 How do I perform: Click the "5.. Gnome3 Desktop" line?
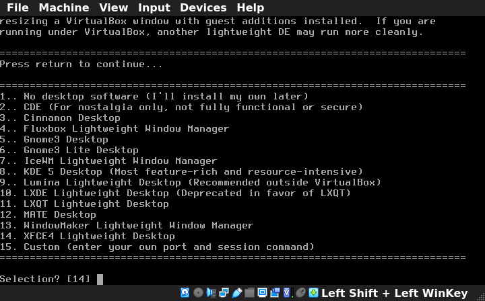[x=54, y=139]
